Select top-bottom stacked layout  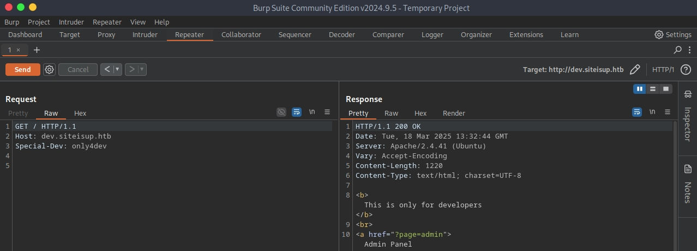pyautogui.click(x=653, y=88)
